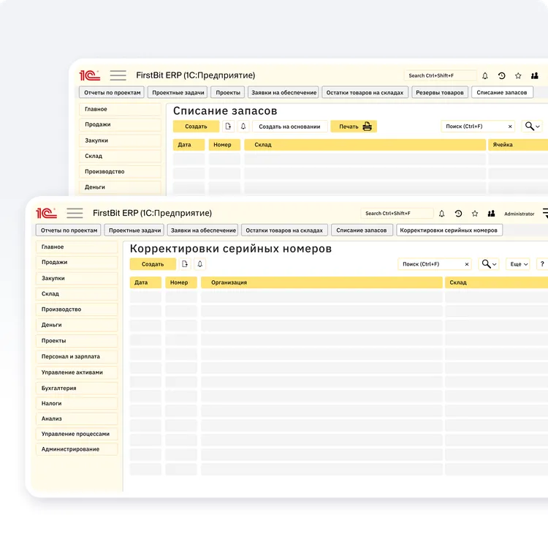Select the Корректировки серийных номеров tab
The image size is (548, 556).
(449, 230)
